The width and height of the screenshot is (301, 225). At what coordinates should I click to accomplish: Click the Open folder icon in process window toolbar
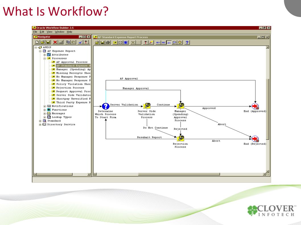point(97,43)
